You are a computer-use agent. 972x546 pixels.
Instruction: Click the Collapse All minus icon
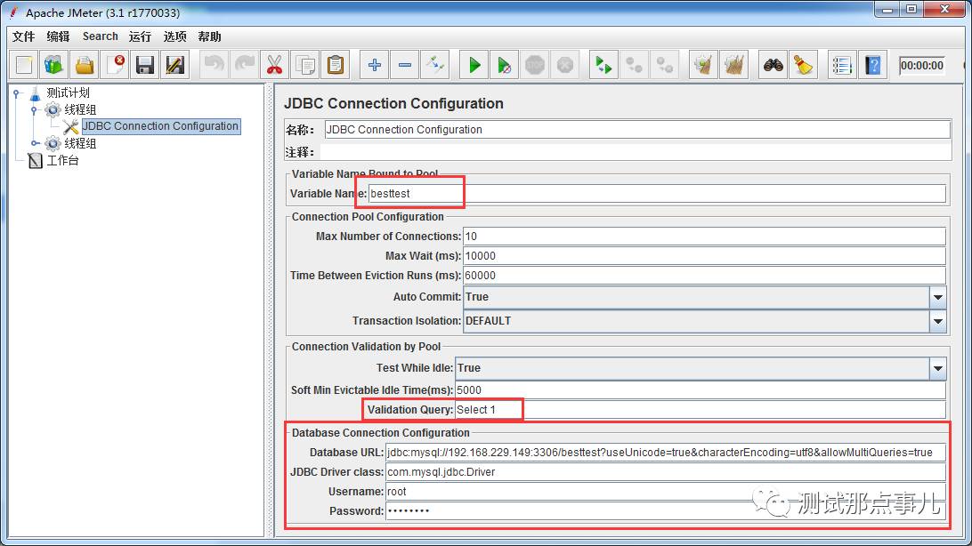coord(405,65)
